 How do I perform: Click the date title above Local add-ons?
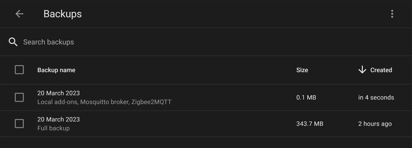pyautogui.click(x=58, y=93)
